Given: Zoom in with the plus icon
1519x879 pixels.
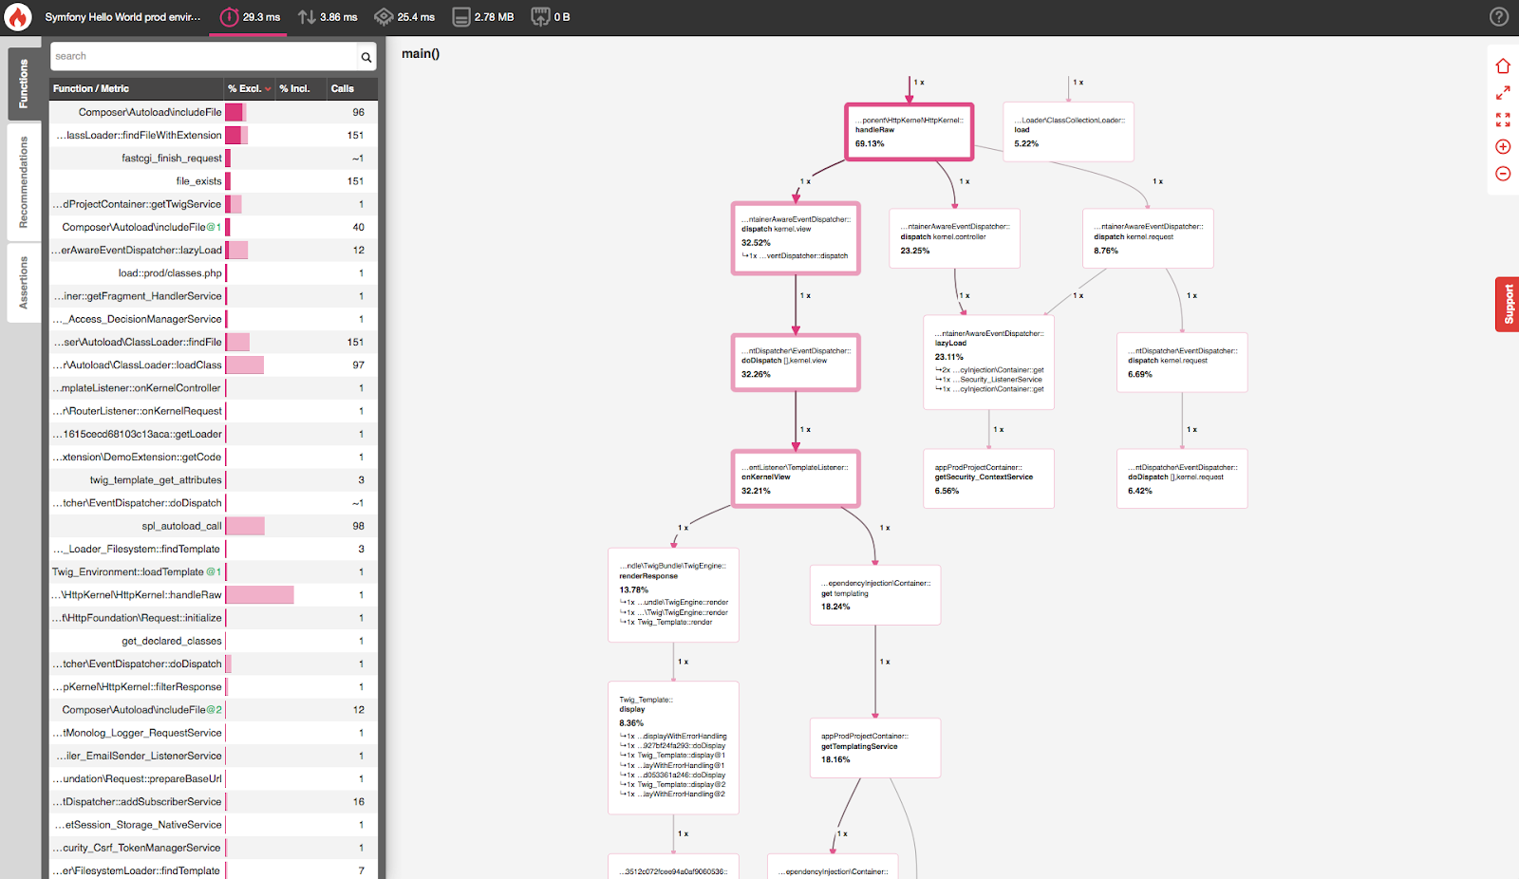Looking at the screenshot, I should 1503,146.
